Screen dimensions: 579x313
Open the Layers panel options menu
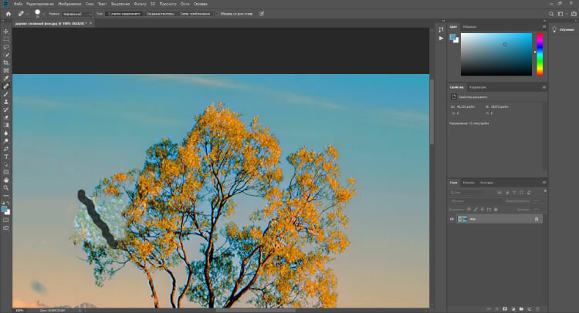pyautogui.click(x=545, y=183)
